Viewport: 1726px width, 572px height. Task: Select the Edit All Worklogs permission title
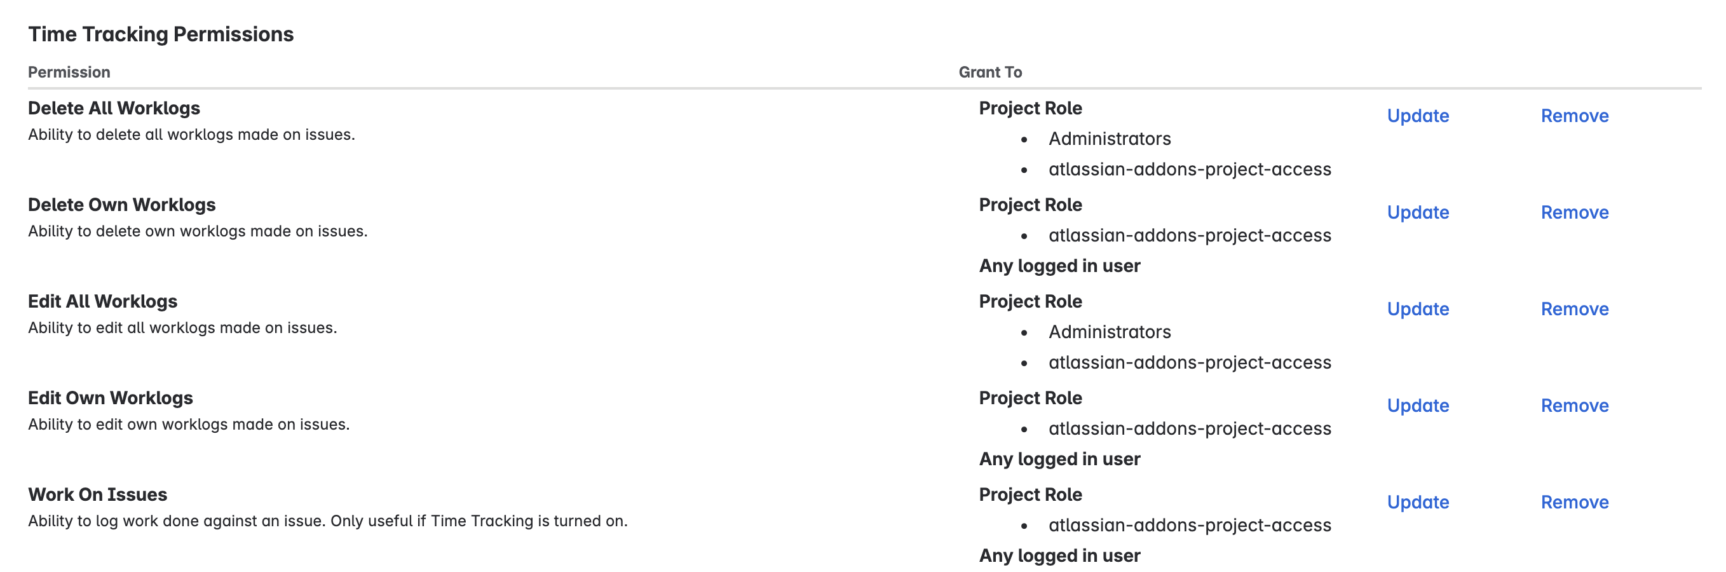pyautogui.click(x=102, y=301)
